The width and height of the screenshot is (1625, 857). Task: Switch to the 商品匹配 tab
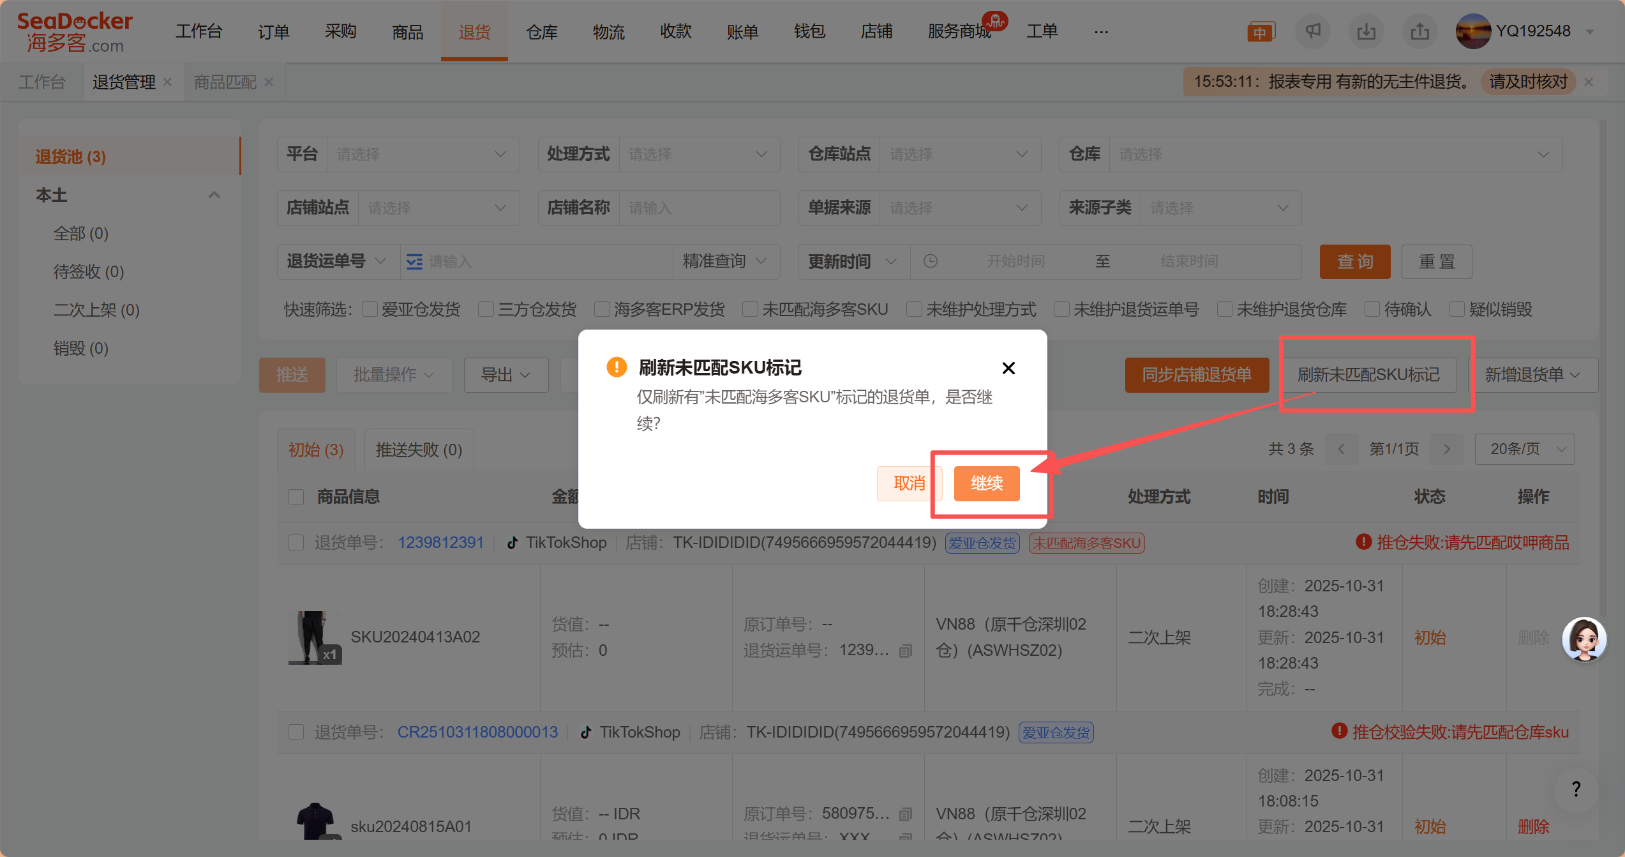tap(225, 82)
